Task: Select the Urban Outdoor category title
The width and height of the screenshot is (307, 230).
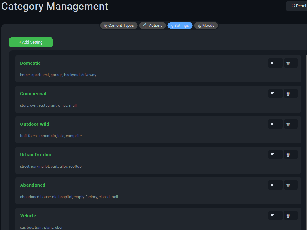Action: tap(37, 155)
